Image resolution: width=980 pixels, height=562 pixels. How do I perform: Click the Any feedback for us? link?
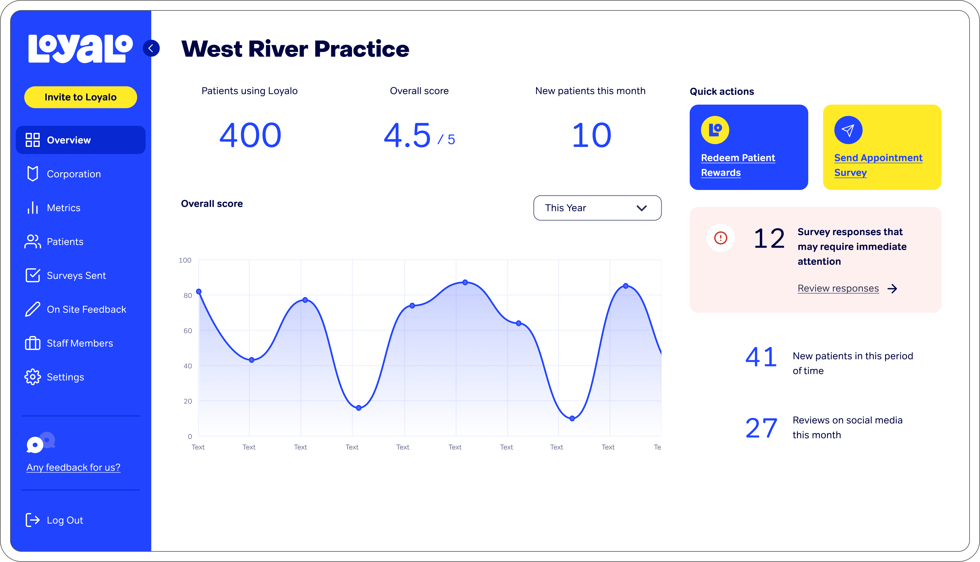(73, 467)
